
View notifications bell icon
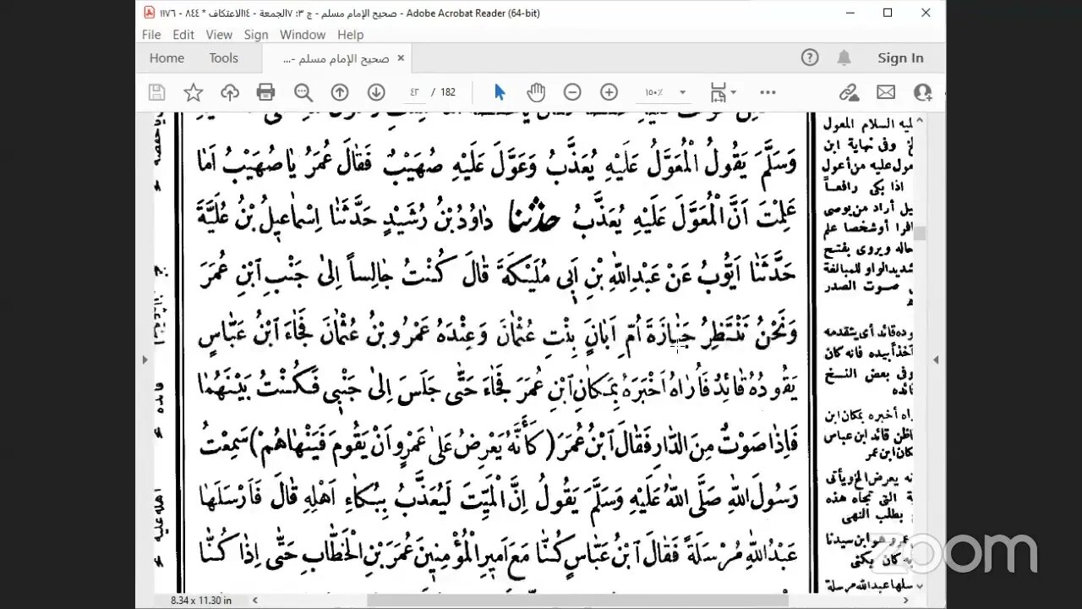(x=844, y=58)
